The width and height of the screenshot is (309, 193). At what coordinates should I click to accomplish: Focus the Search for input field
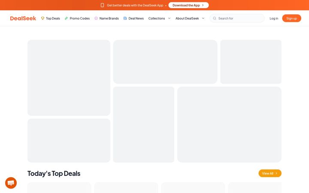(237, 18)
